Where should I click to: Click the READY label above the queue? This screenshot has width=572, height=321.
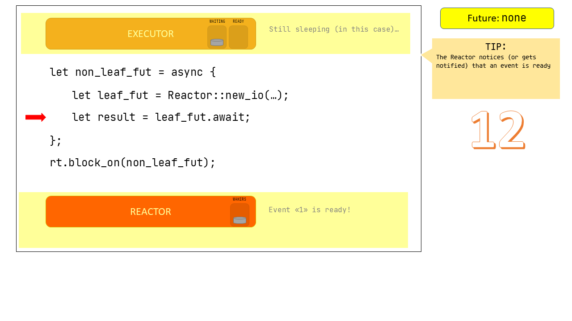pyautogui.click(x=238, y=21)
